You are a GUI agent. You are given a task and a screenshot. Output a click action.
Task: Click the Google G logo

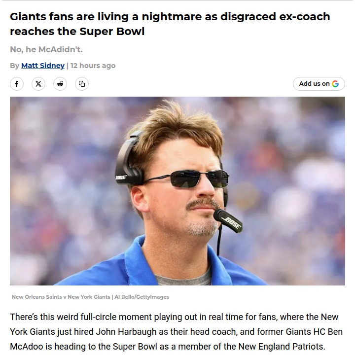coord(335,84)
